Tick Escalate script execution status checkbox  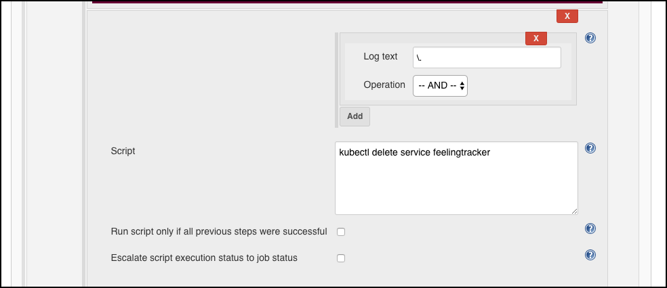point(341,258)
